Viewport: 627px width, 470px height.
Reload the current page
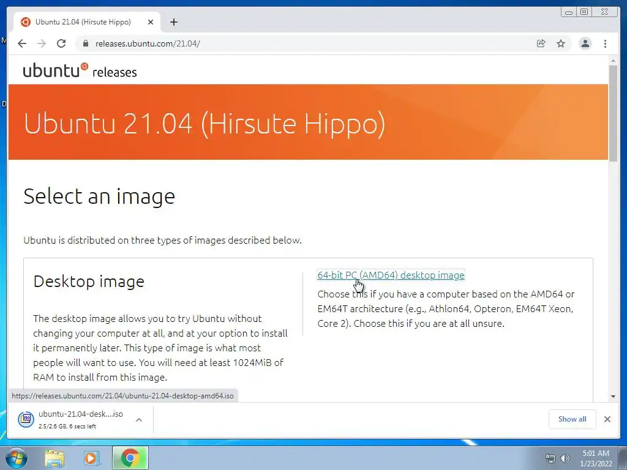[61, 43]
